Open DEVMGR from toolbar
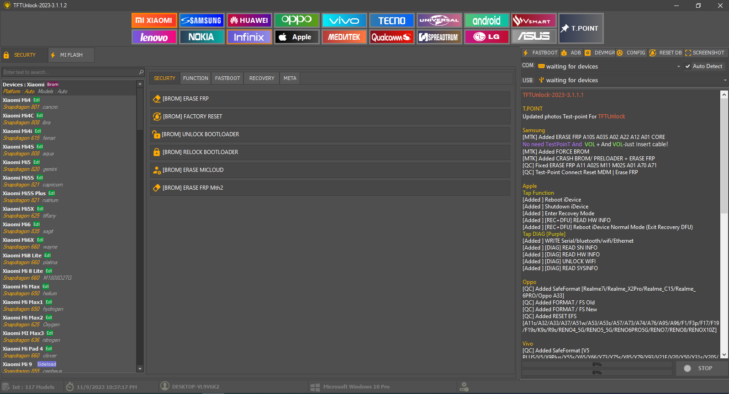 pyautogui.click(x=600, y=53)
